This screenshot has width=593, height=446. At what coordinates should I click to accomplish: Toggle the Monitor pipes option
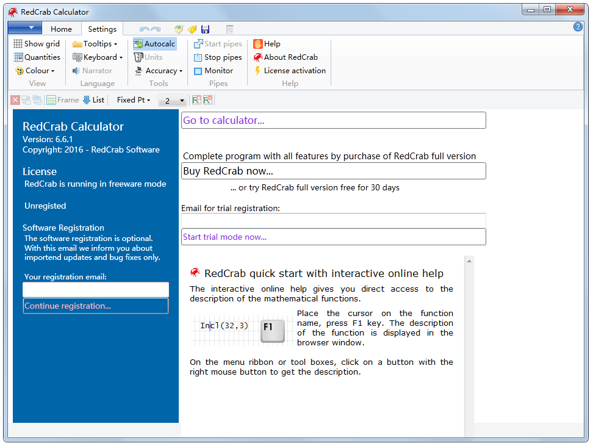click(214, 71)
